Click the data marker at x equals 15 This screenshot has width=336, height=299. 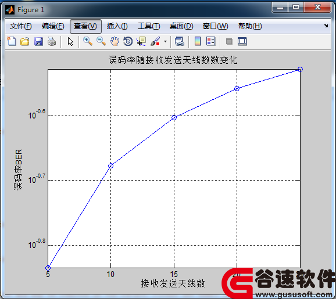174,117
